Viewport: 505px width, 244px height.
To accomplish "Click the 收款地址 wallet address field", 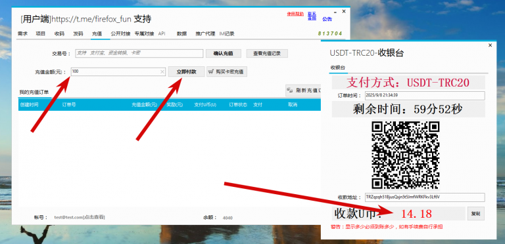I will pos(425,197).
